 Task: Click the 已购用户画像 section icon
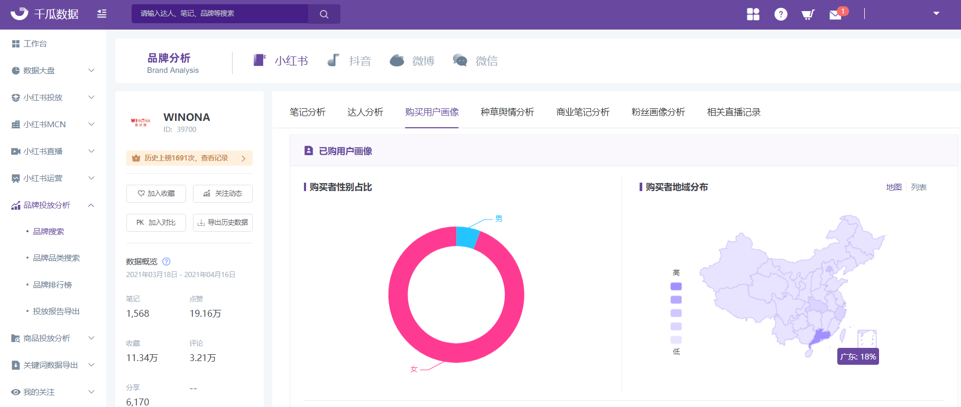(x=309, y=151)
